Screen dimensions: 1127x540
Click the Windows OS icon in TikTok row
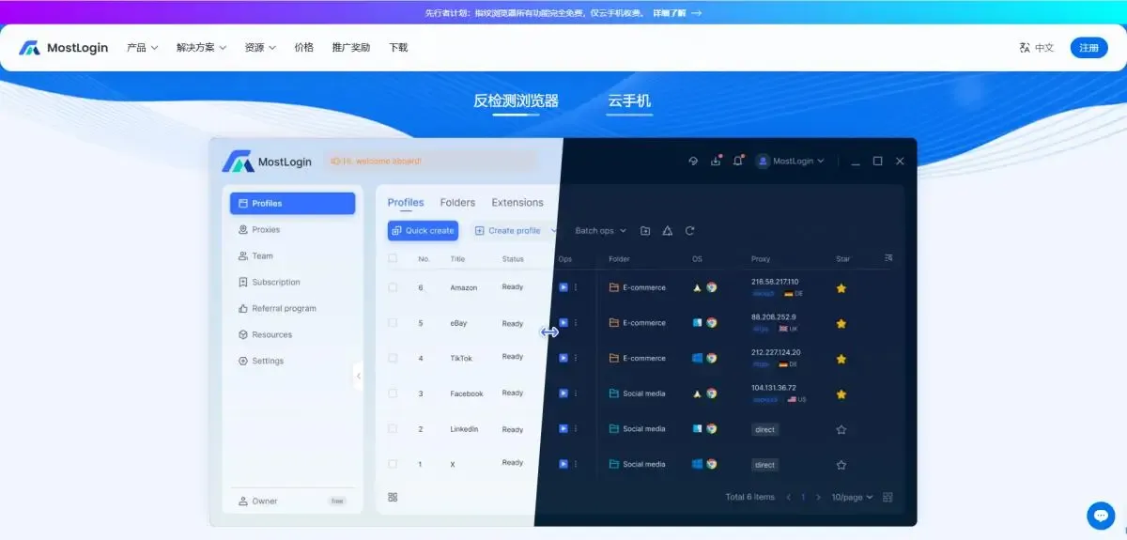point(698,358)
